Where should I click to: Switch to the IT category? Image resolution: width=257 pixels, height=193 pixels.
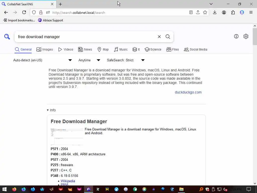tap(136, 50)
